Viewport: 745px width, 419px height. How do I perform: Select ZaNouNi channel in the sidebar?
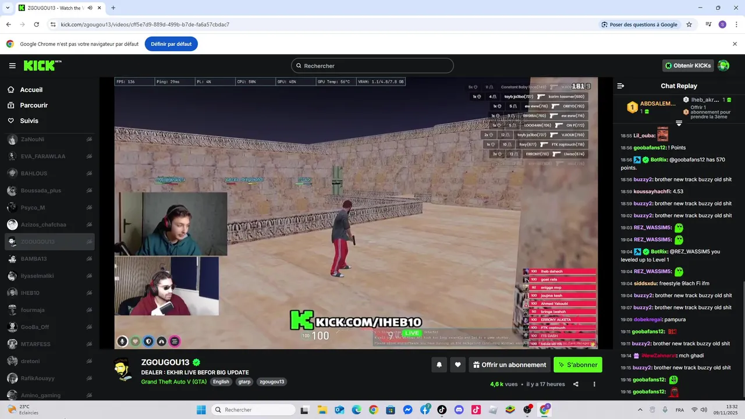coord(49,140)
